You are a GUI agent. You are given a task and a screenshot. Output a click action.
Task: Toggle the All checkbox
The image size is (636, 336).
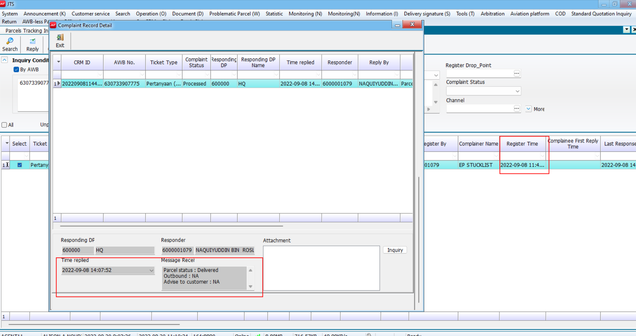[x=4, y=125]
